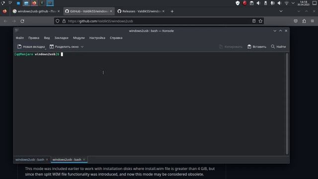Open the microphone volume tray icon
Screen dimensions: 318x179
[272, 3]
